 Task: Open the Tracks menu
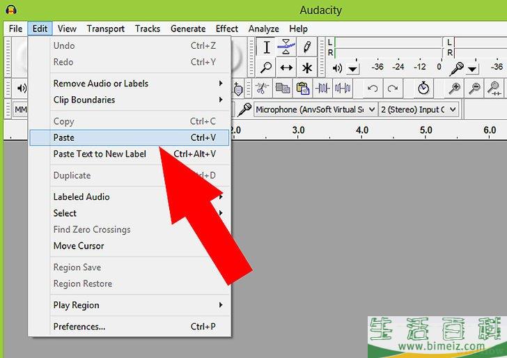point(148,29)
